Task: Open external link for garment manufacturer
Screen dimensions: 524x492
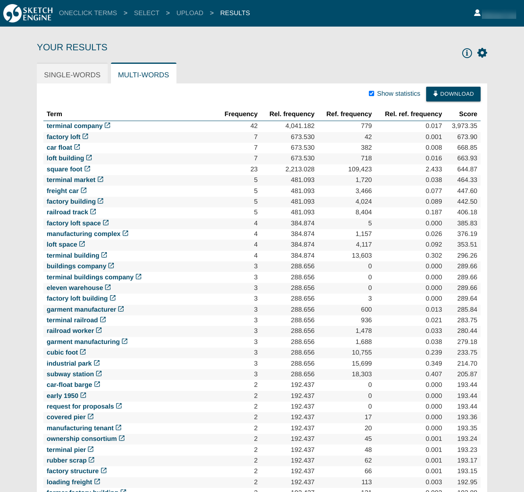Action: click(120, 309)
